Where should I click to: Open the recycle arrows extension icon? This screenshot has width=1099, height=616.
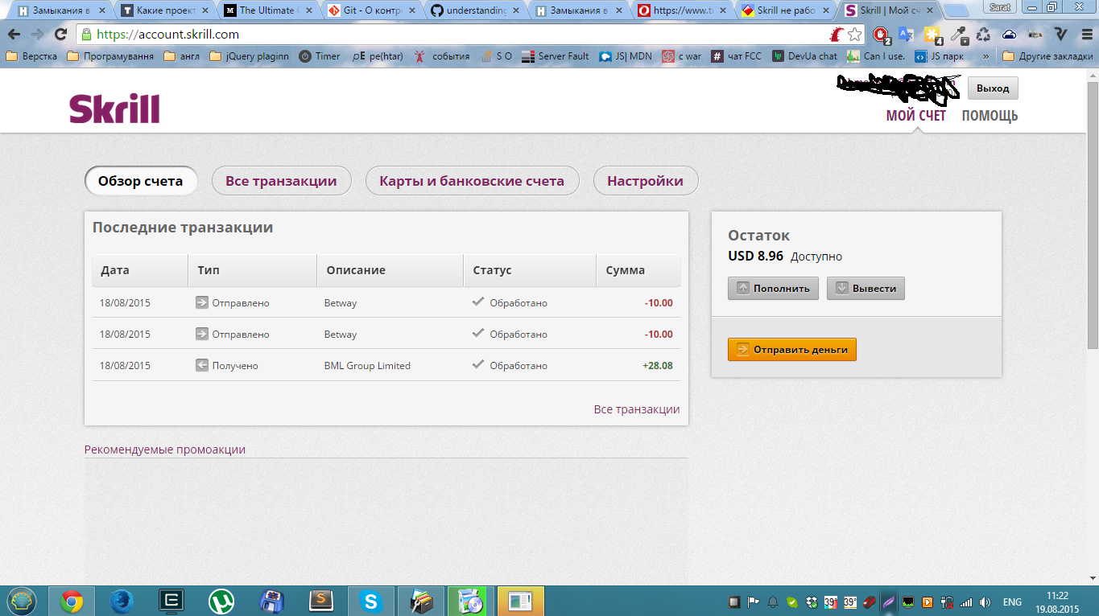pos(984,35)
